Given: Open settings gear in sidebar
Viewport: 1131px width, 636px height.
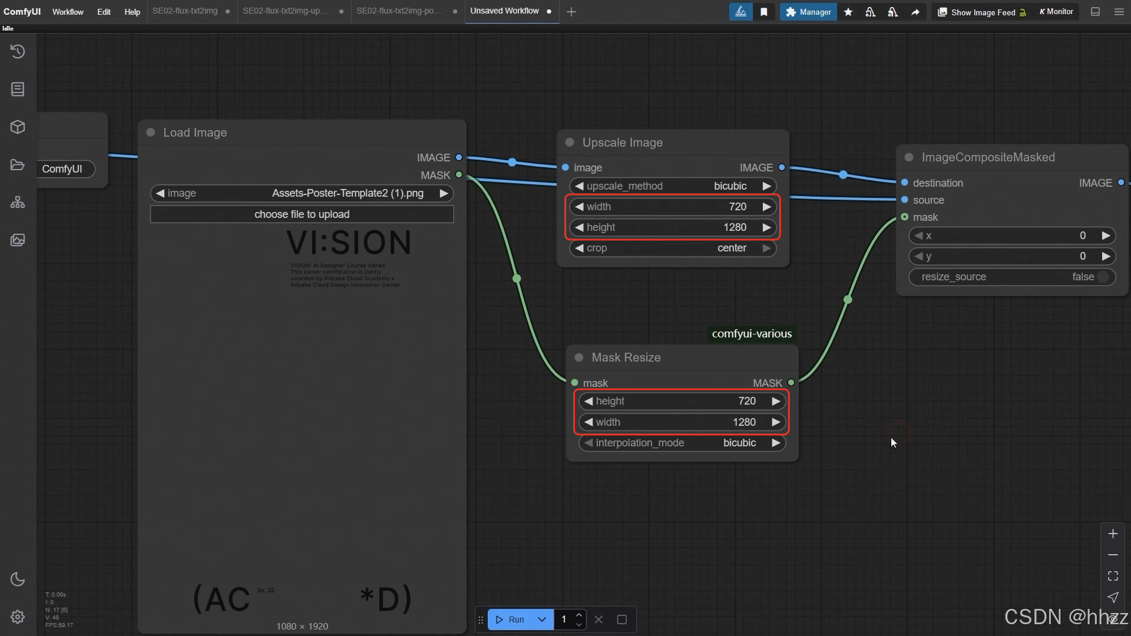Looking at the screenshot, I should pos(18,617).
